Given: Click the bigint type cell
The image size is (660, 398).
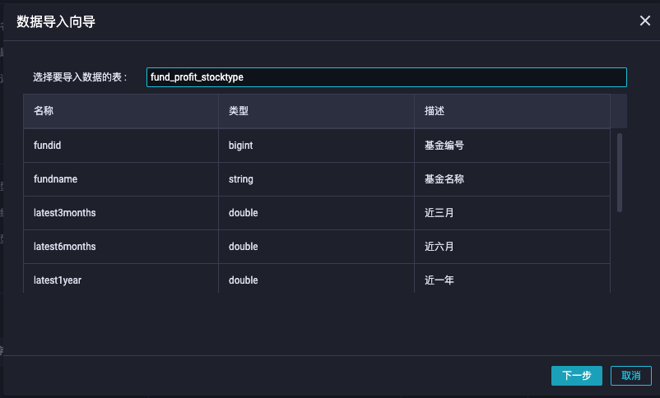Looking at the screenshot, I should pyautogui.click(x=316, y=146).
